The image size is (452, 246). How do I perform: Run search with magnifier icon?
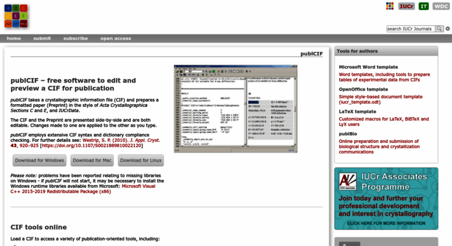click(x=439, y=29)
